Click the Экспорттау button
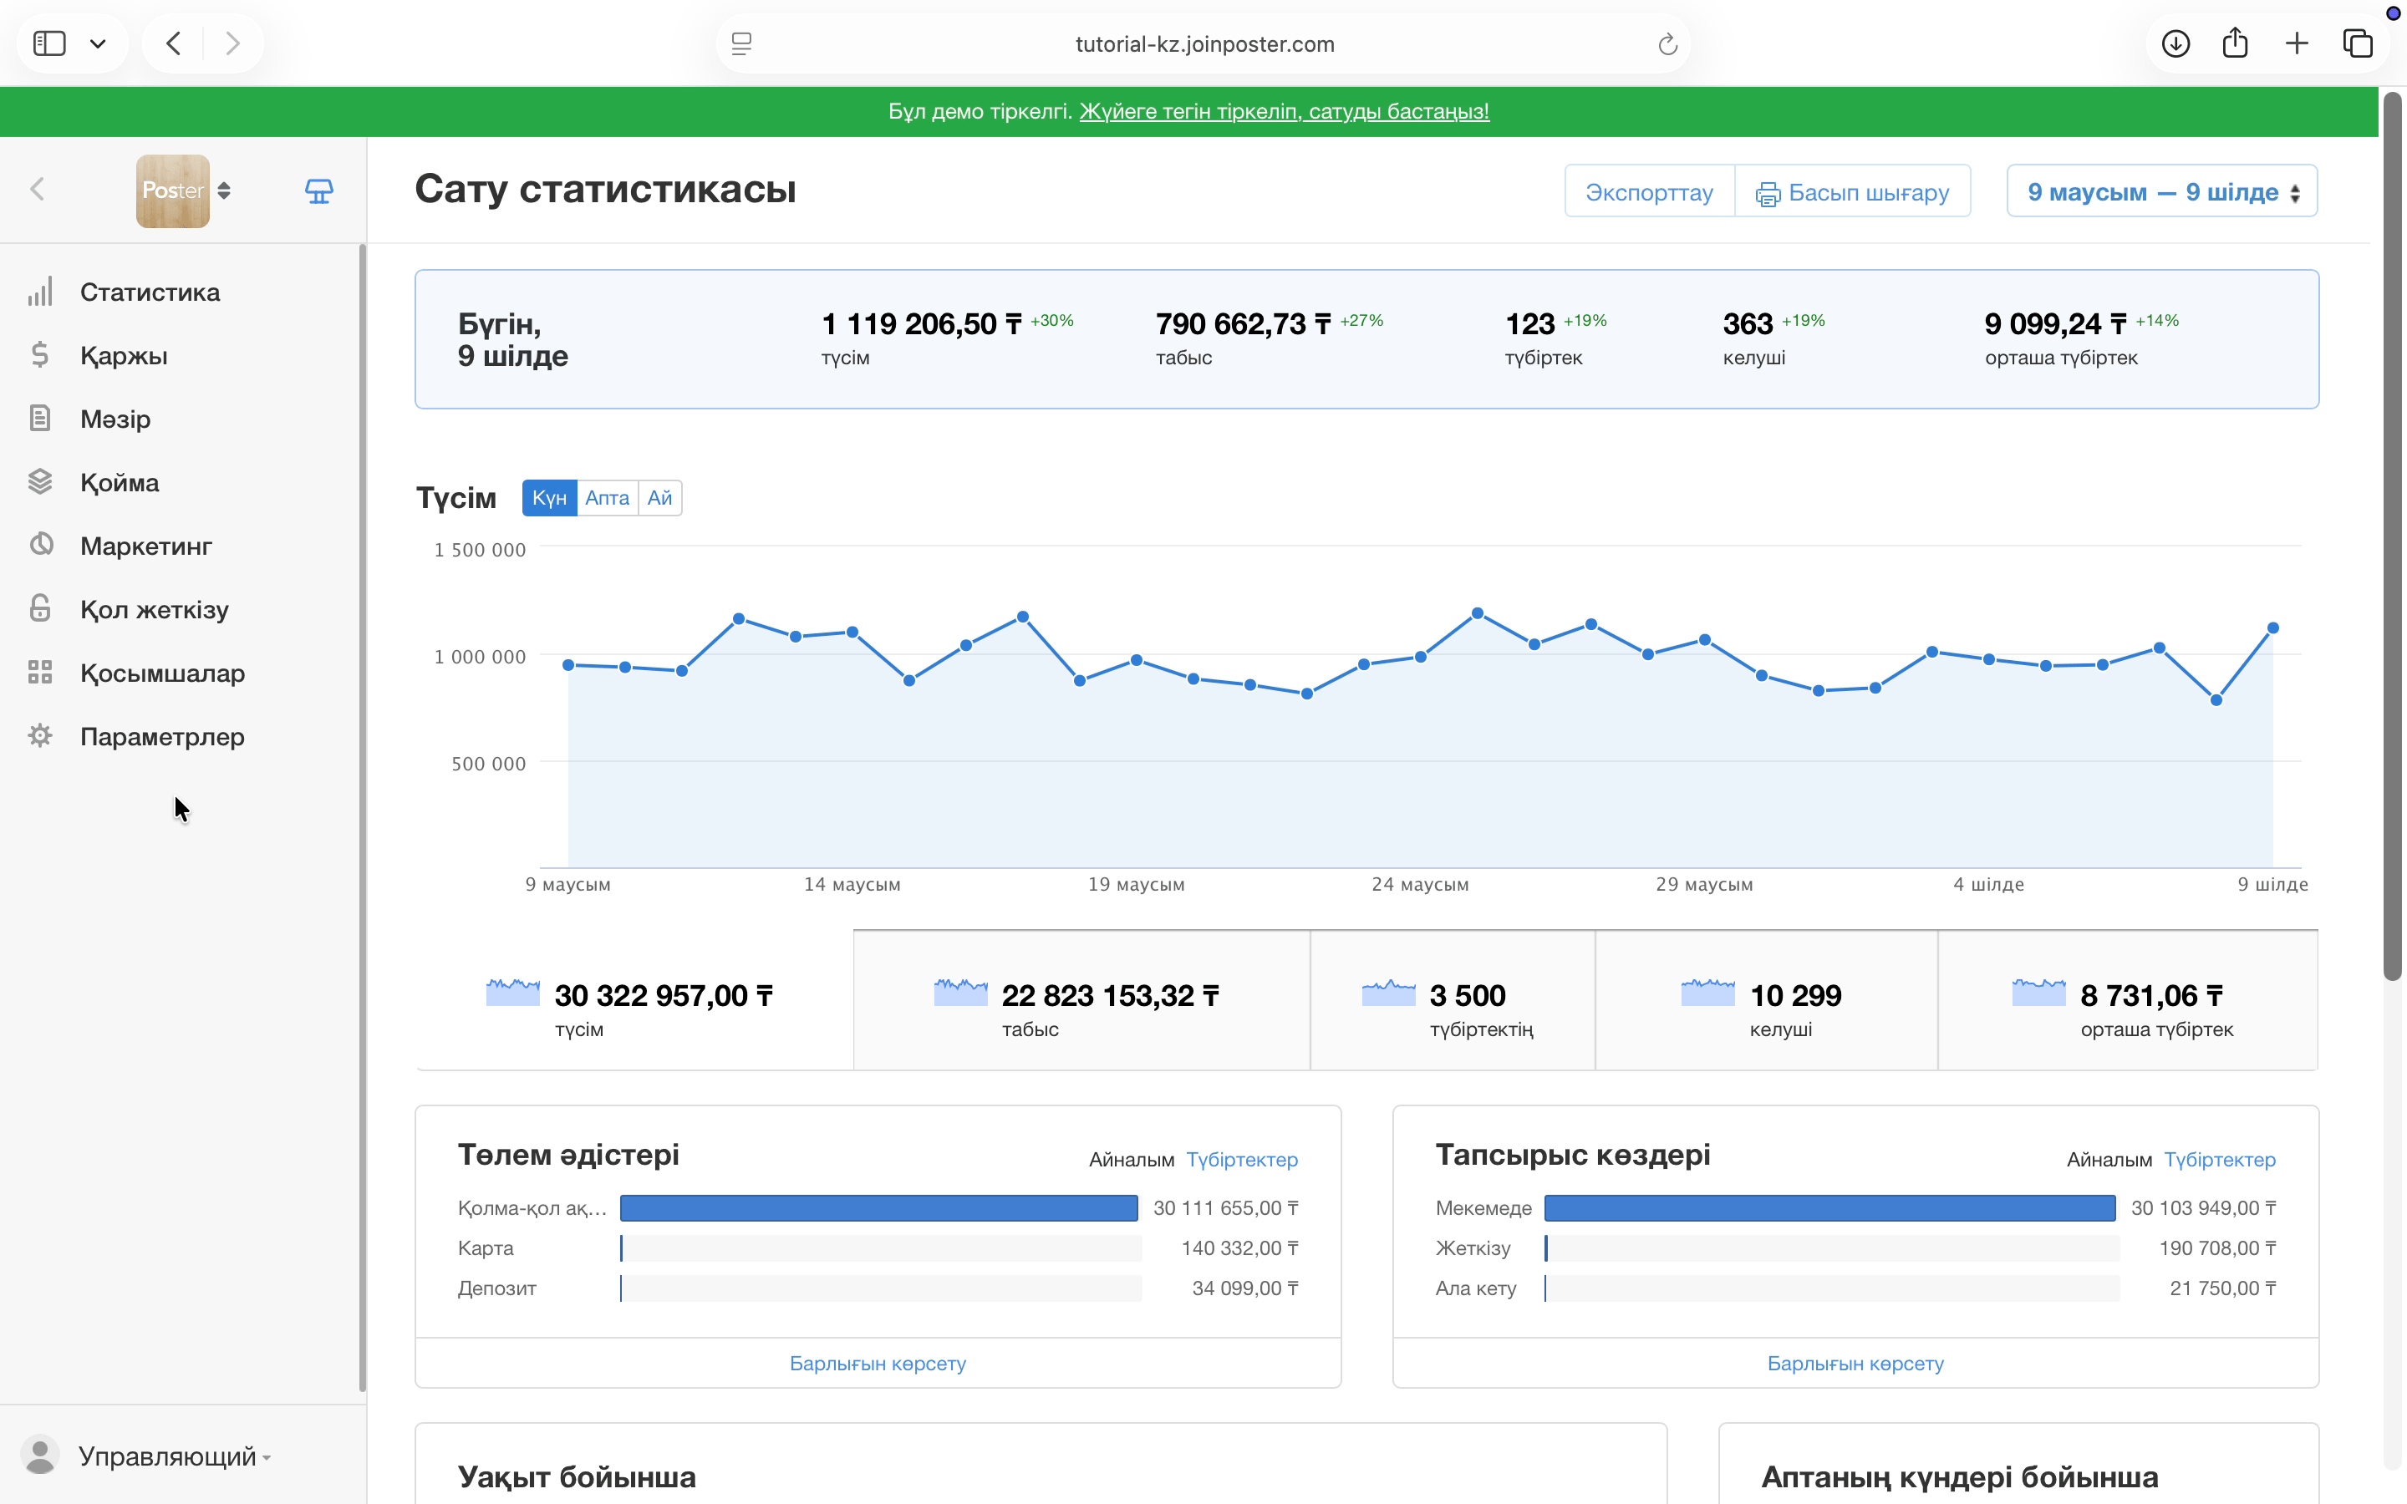The width and height of the screenshot is (2407, 1504). pyautogui.click(x=1649, y=191)
